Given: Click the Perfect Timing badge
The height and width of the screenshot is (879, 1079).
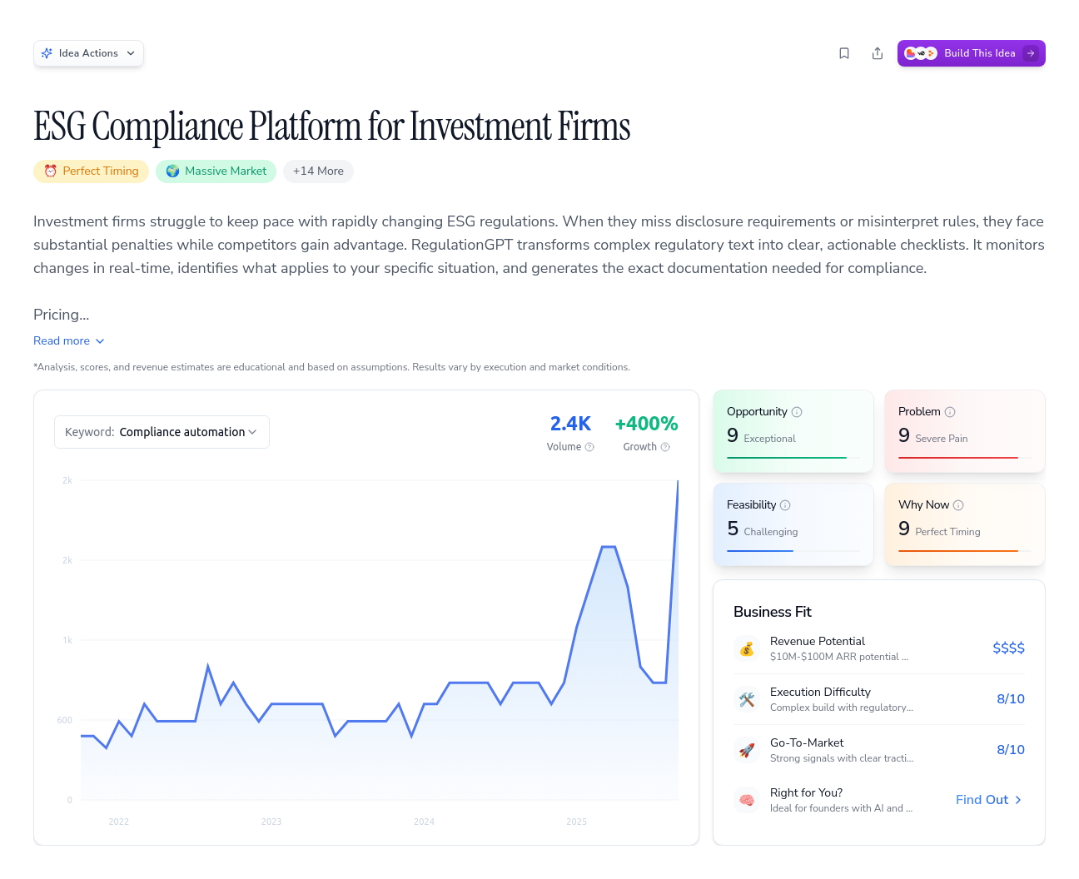Looking at the screenshot, I should 91,171.
